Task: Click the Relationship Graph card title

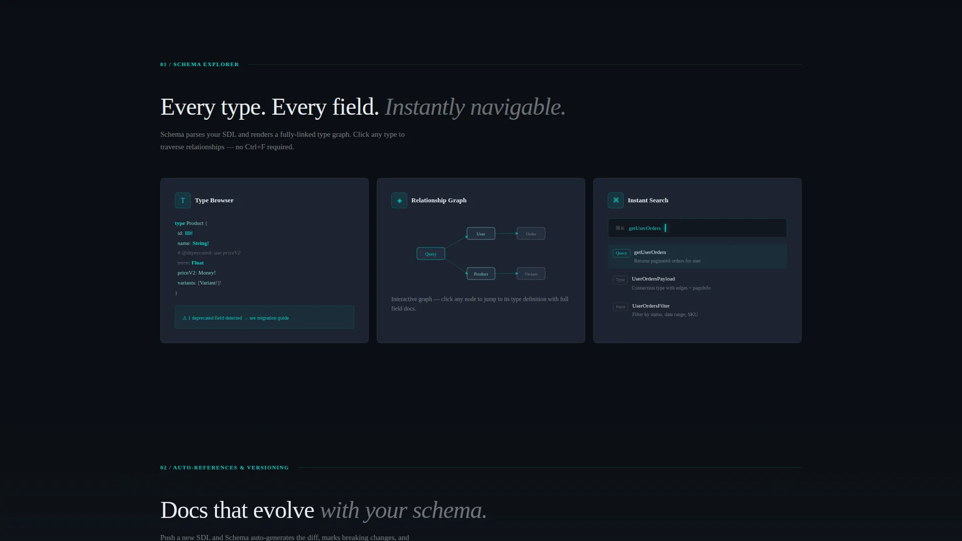Action: point(439,200)
